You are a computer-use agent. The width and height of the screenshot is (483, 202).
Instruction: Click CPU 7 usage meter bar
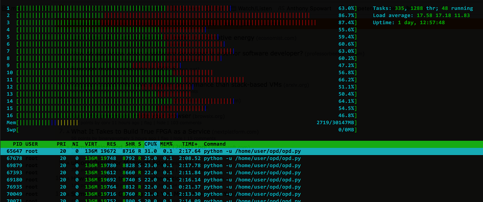[x=182, y=51]
